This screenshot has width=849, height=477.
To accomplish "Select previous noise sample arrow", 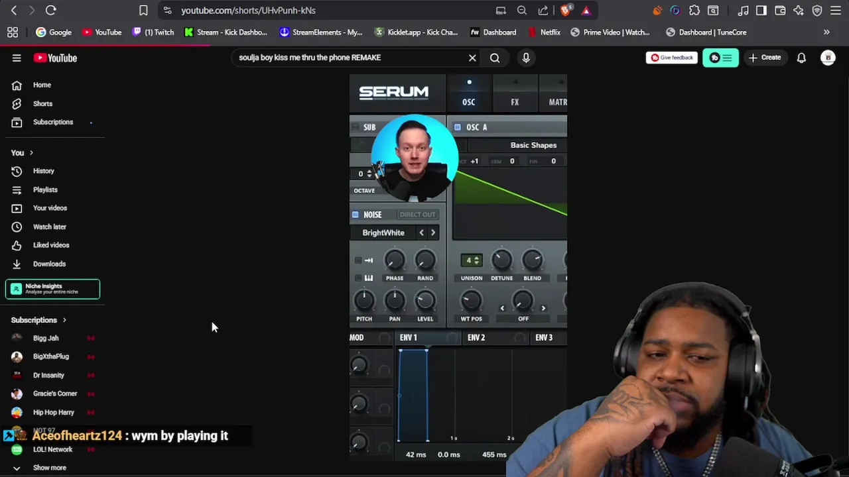I will point(421,233).
